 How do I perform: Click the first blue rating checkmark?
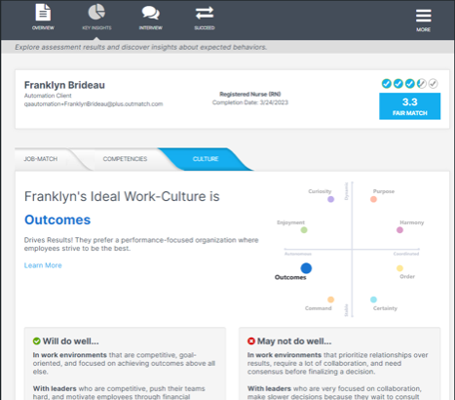pos(387,84)
